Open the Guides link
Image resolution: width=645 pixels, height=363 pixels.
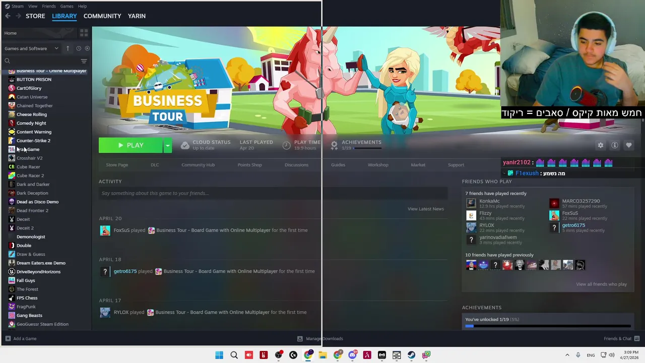click(338, 165)
